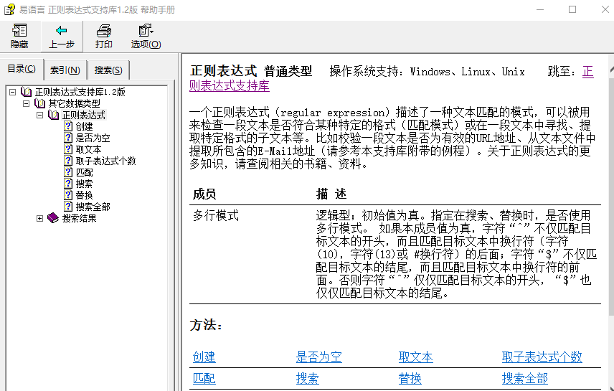Image resolution: width=614 pixels, height=391 pixels.
Task: Open the 取子表达式个数 method link
Action: point(542,357)
